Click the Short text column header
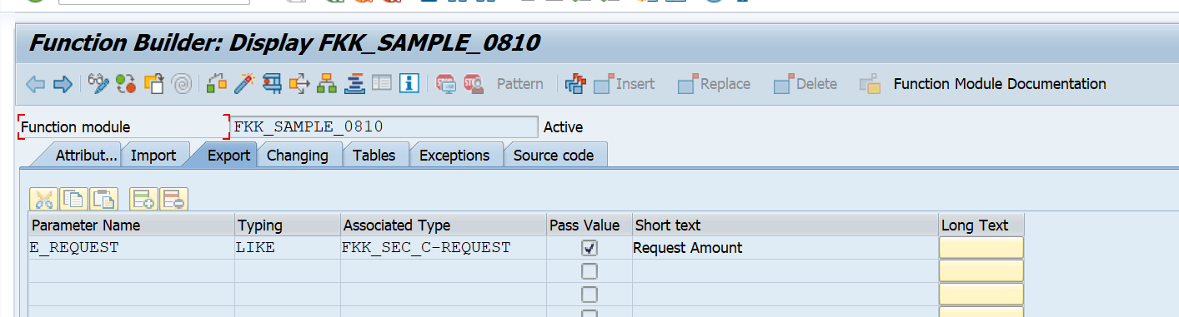 coord(785,225)
